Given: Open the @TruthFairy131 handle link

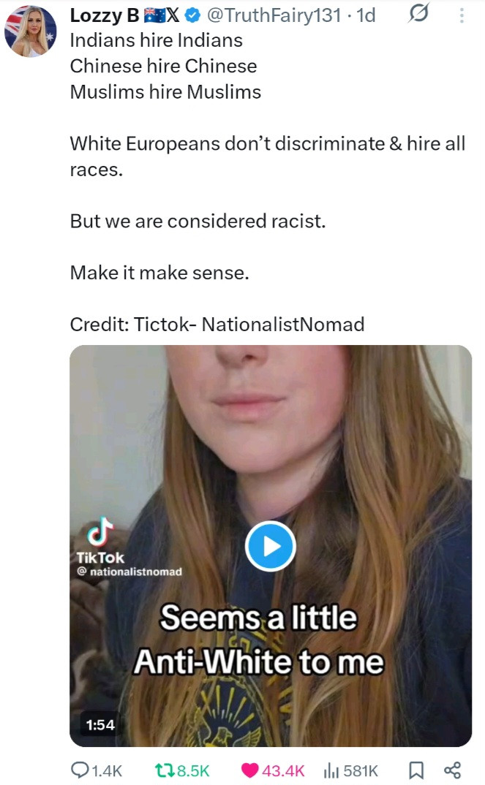Looking at the screenshot, I should click(274, 15).
